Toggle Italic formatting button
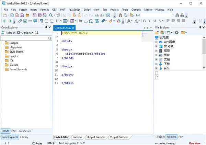Screen dimensions: 206x145 149,21
